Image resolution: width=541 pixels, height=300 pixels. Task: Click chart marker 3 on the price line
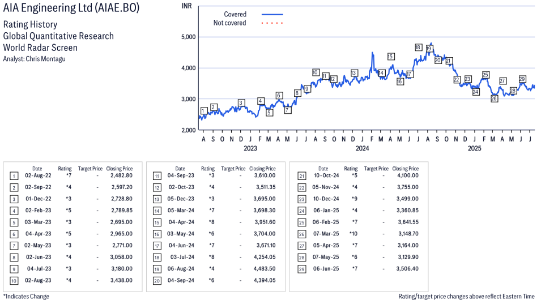[241, 103]
